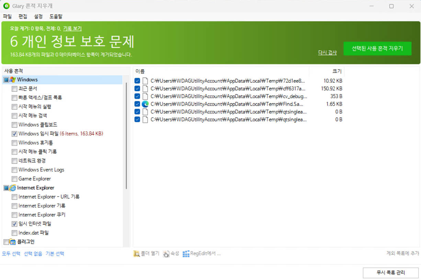Click the 선택 없음 link
The image size is (421, 280).
(x=33, y=254)
